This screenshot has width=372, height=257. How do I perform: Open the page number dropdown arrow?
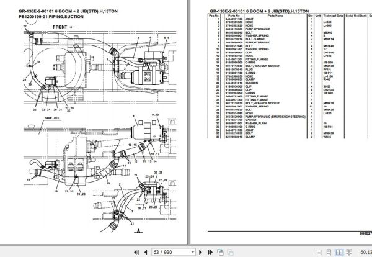click(x=193, y=252)
